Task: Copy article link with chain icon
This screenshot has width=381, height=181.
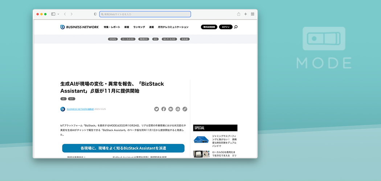Action: click(x=185, y=109)
